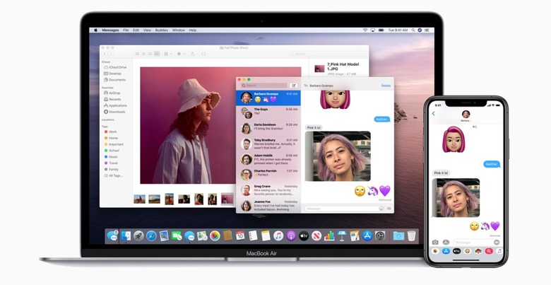Open the Window menu in menu bar
Screen dimensions: 551x285
[179, 30]
